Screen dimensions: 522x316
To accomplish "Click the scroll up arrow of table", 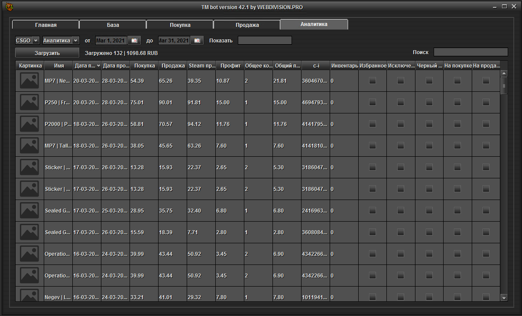I will (x=503, y=74).
